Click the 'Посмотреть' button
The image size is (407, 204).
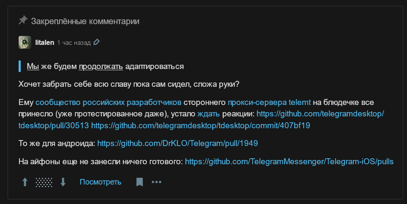pyautogui.click(x=100, y=182)
